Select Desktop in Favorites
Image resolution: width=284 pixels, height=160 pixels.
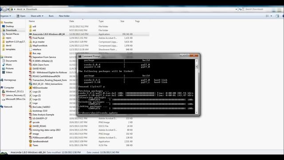(x=10, y=26)
